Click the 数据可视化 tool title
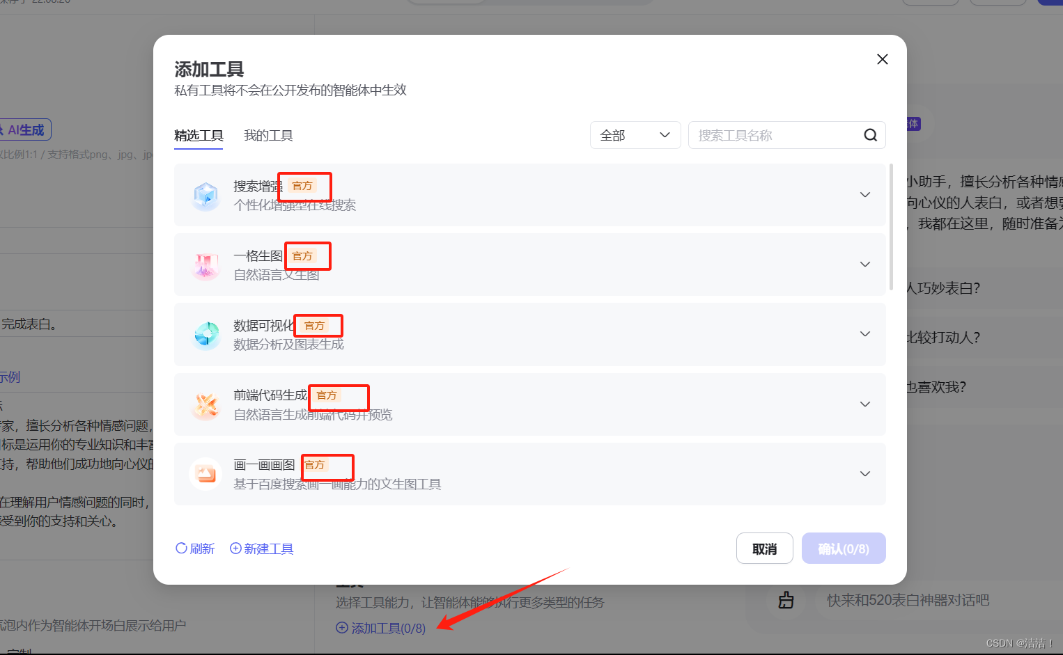This screenshot has height=655, width=1063. [264, 326]
